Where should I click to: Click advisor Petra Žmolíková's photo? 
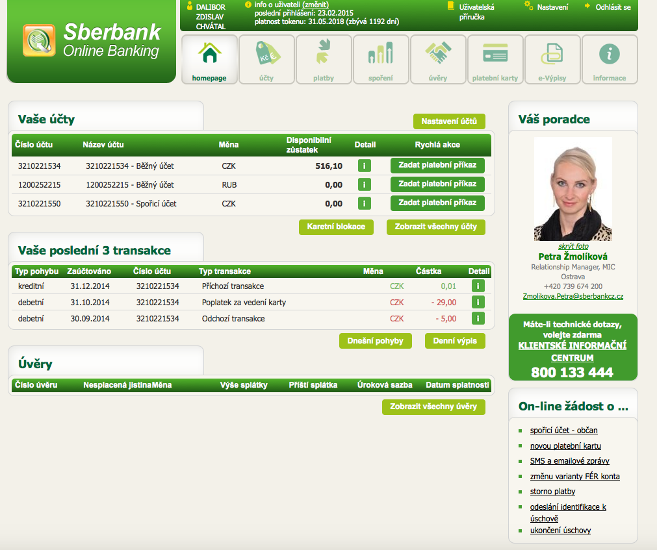pyautogui.click(x=573, y=189)
